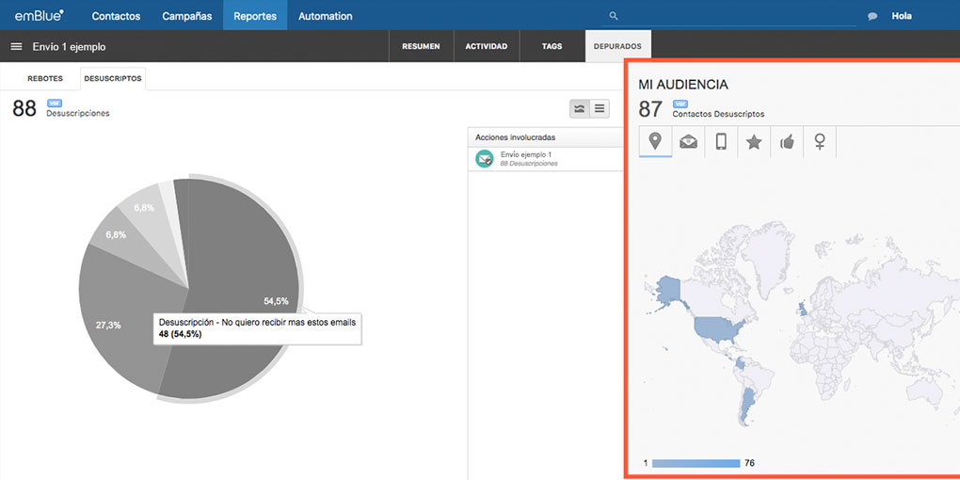This screenshot has height=480, width=960.
Task: Open the hamburger menu beside Envio 1 ejemplo
Action: [x=16, y=46]
